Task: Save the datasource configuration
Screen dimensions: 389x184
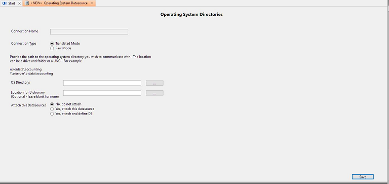Action: coord(363,177)
